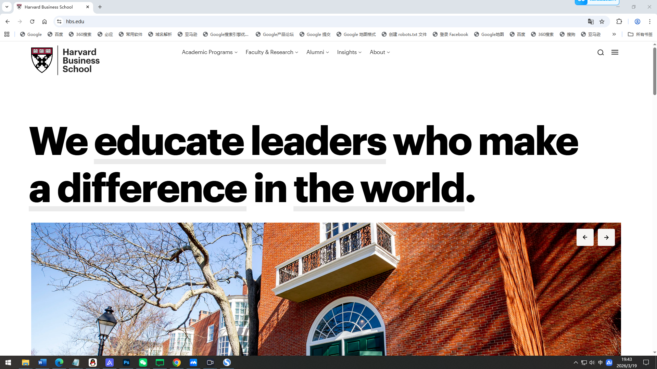Image resolution: width=657 pixels, height=369 pixels.
Task: Open Google Chrome from the taskbar
Action: click(x=177, y=363)
